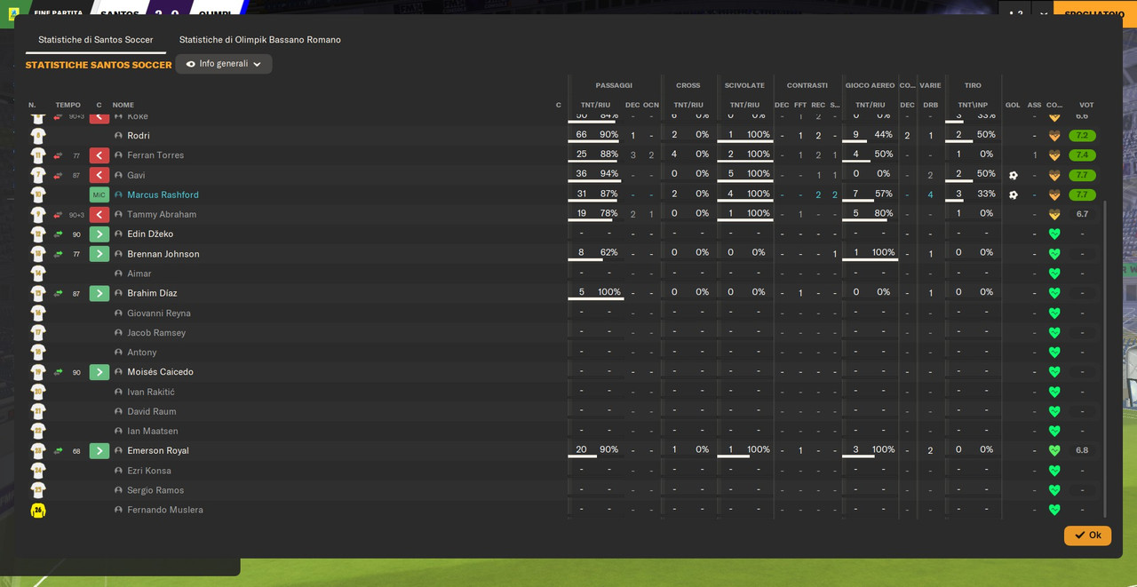Click Gavi's 7.7 rating badge
The height and width of the screenshot is (587, 1137).
tap(1082, 175)
